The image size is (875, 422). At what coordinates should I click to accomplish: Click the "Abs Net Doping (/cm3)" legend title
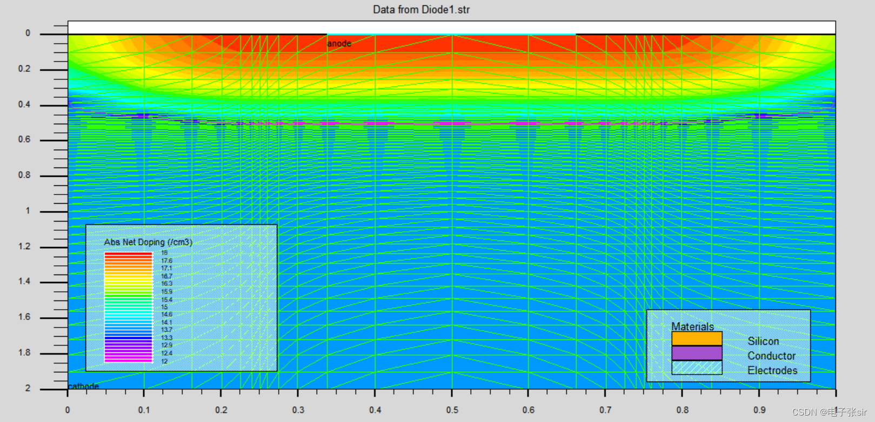pyautogui.click(x=148, y=242)
